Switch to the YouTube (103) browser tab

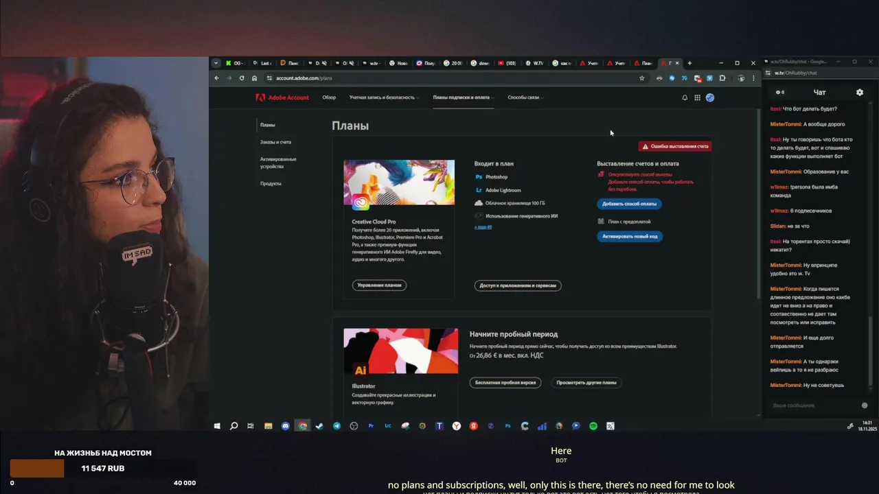click(507, 63)
